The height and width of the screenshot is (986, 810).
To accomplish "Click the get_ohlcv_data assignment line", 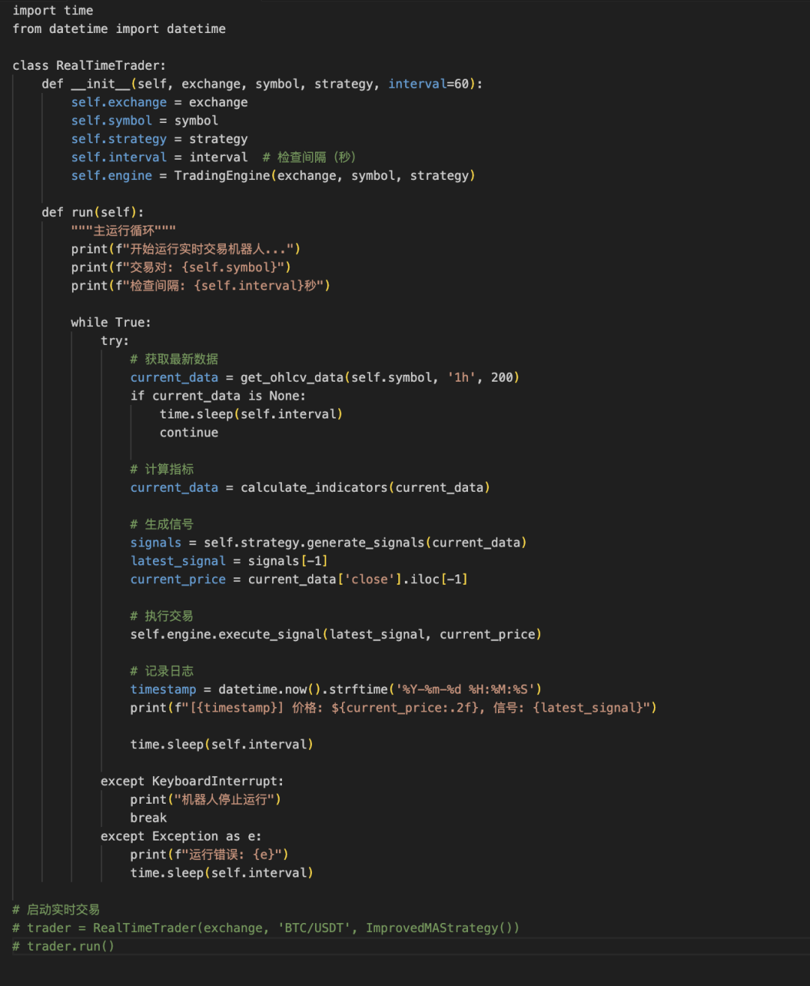I will 325,377.
